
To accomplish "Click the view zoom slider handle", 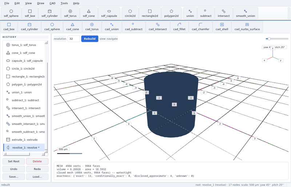I will coord(269,39).
